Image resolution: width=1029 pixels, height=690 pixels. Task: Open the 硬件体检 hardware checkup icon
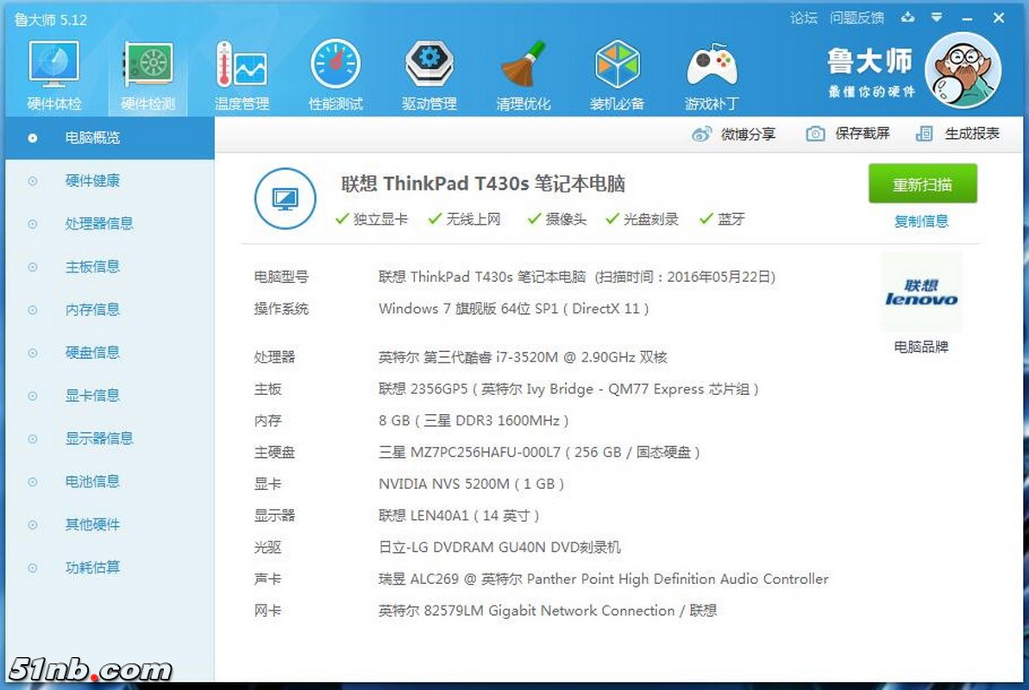click(54, 67)
